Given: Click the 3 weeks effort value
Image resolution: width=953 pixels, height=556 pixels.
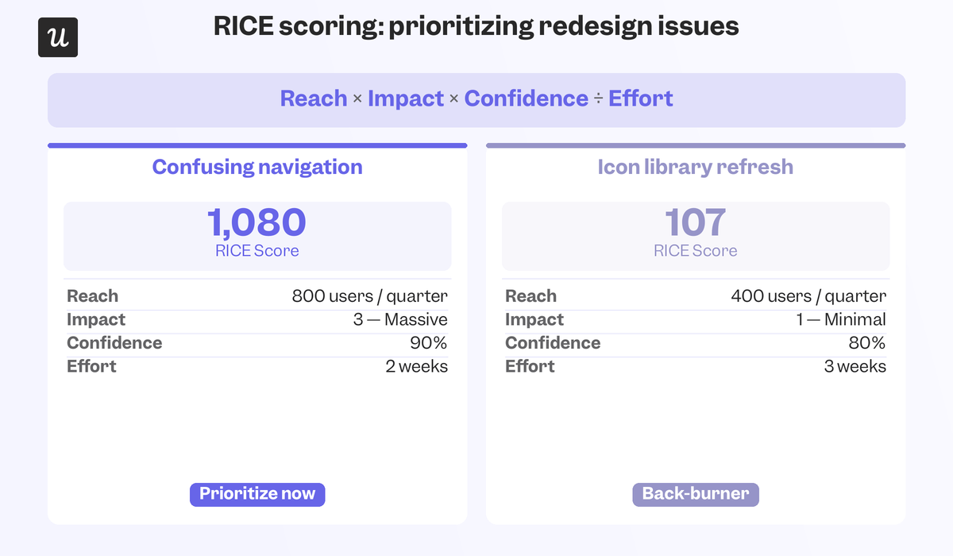Looking at the screenshot, I should tap(855, 366).
